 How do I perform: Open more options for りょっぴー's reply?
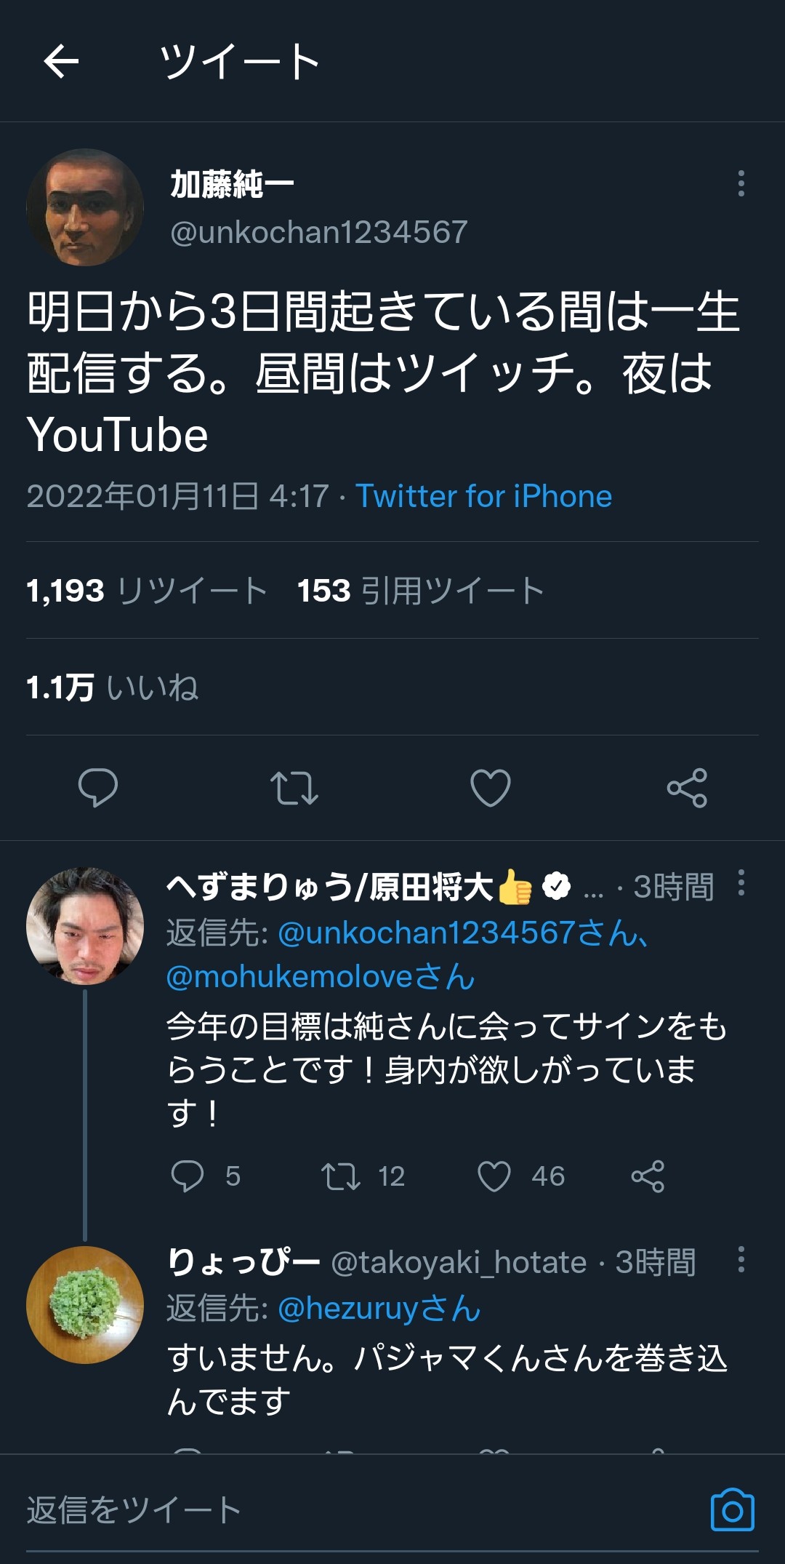(x=741, y=1259)
